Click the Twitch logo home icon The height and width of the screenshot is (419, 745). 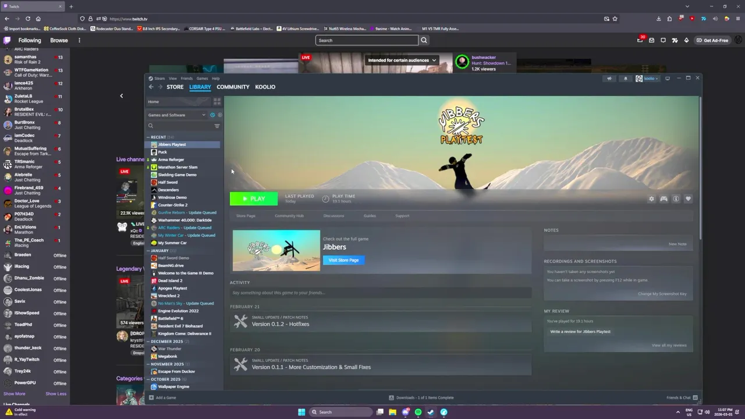[x=6, y=40]
